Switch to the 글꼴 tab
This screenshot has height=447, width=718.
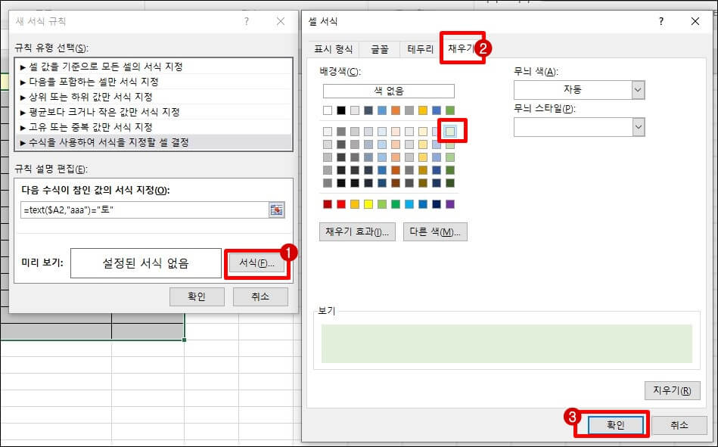(x=379, y=49)
